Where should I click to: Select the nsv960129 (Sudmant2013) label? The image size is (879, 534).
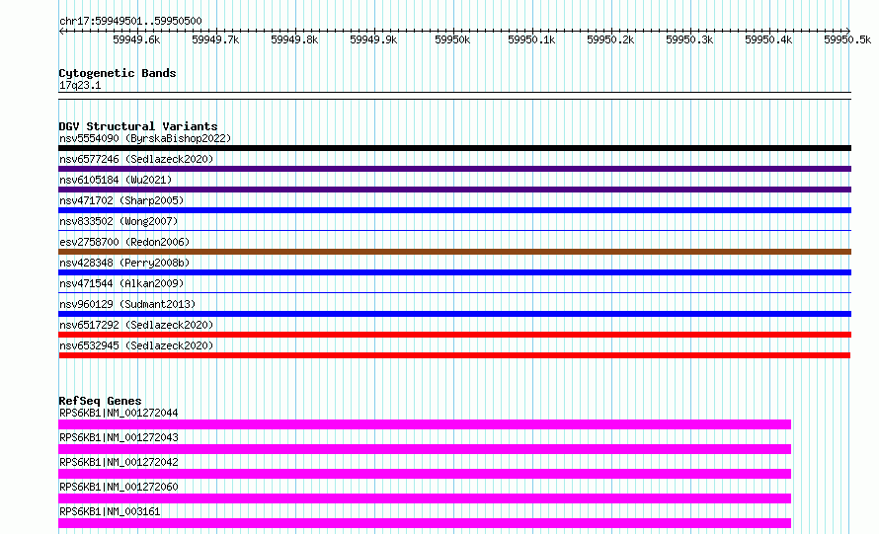pos(127,304)
